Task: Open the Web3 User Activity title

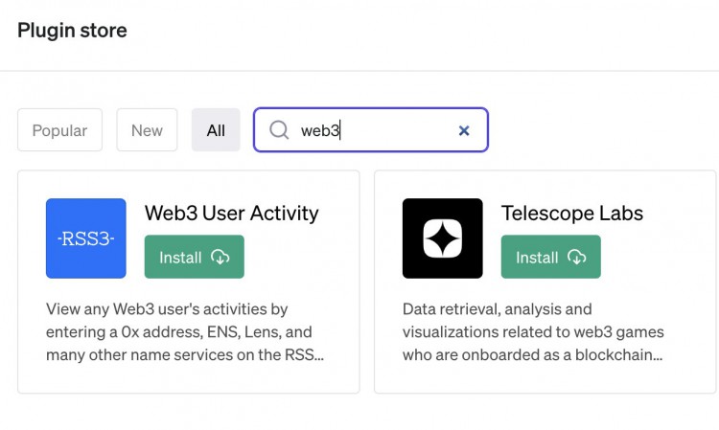Action: (231, 213)
